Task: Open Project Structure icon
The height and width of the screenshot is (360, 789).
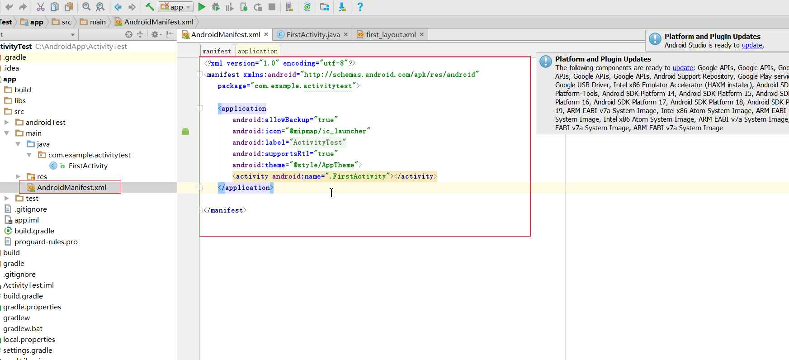Action: 325,7
